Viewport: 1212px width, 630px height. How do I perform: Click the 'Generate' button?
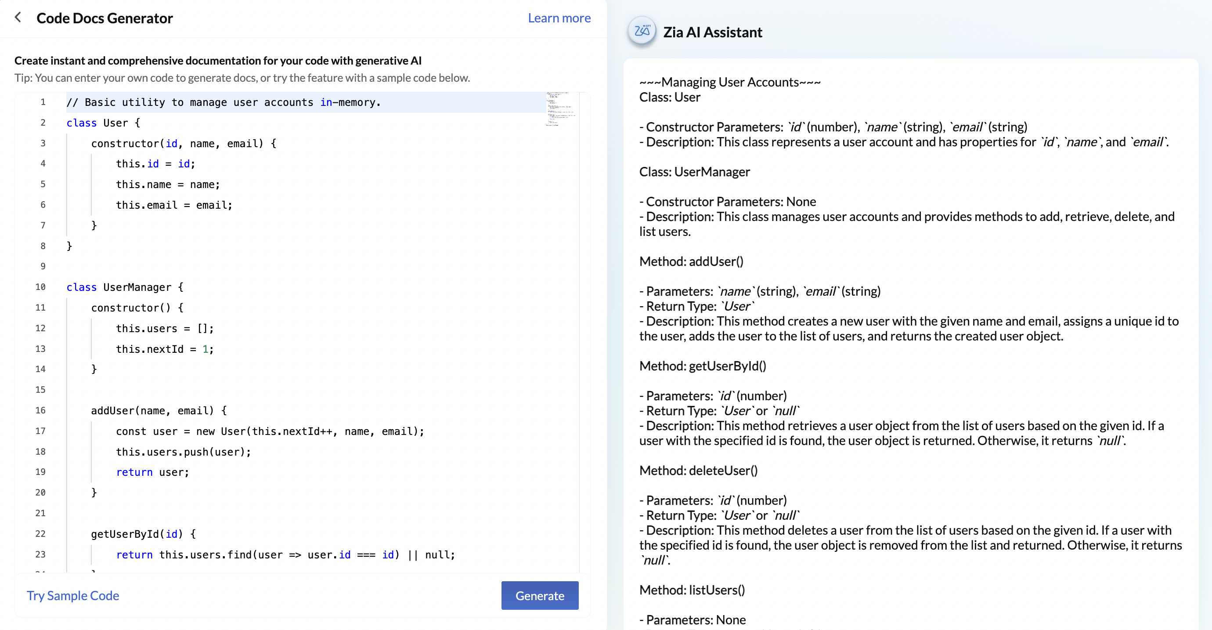coord(539,596)
